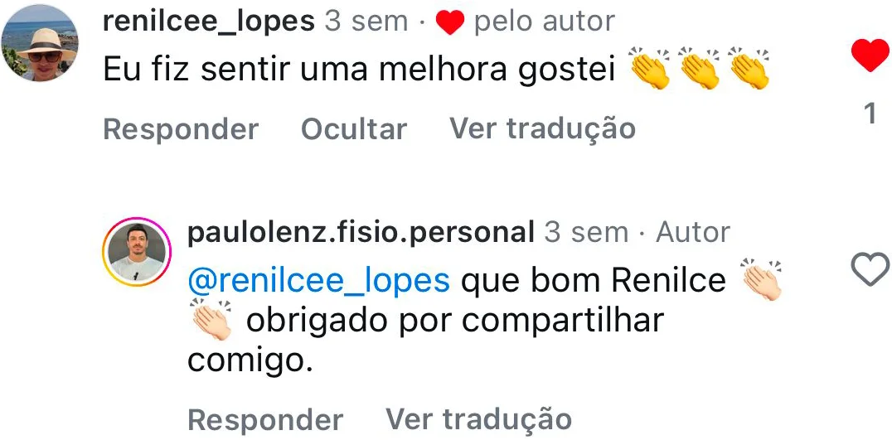
Task: Reply to the renilcee_lopes comment
Action: [x=180, y=129]
